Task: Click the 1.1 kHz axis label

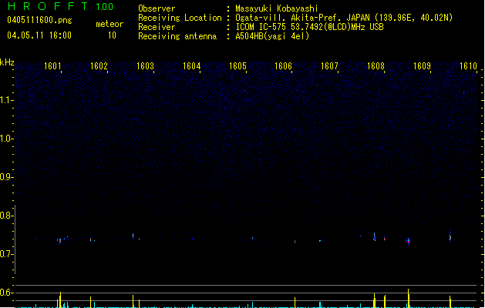Action: coord(6,100)
